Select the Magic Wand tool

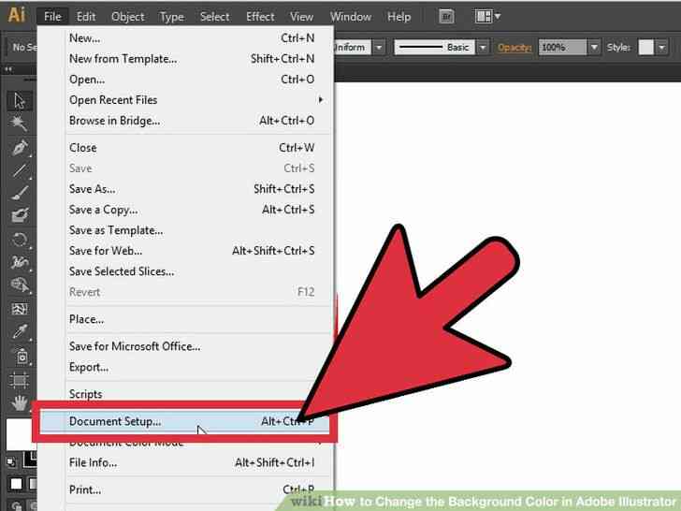[19, 124]
